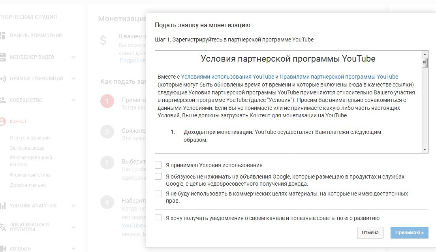Click the community people icon
This screenshot has width=436, height=252.
[3, 100]
